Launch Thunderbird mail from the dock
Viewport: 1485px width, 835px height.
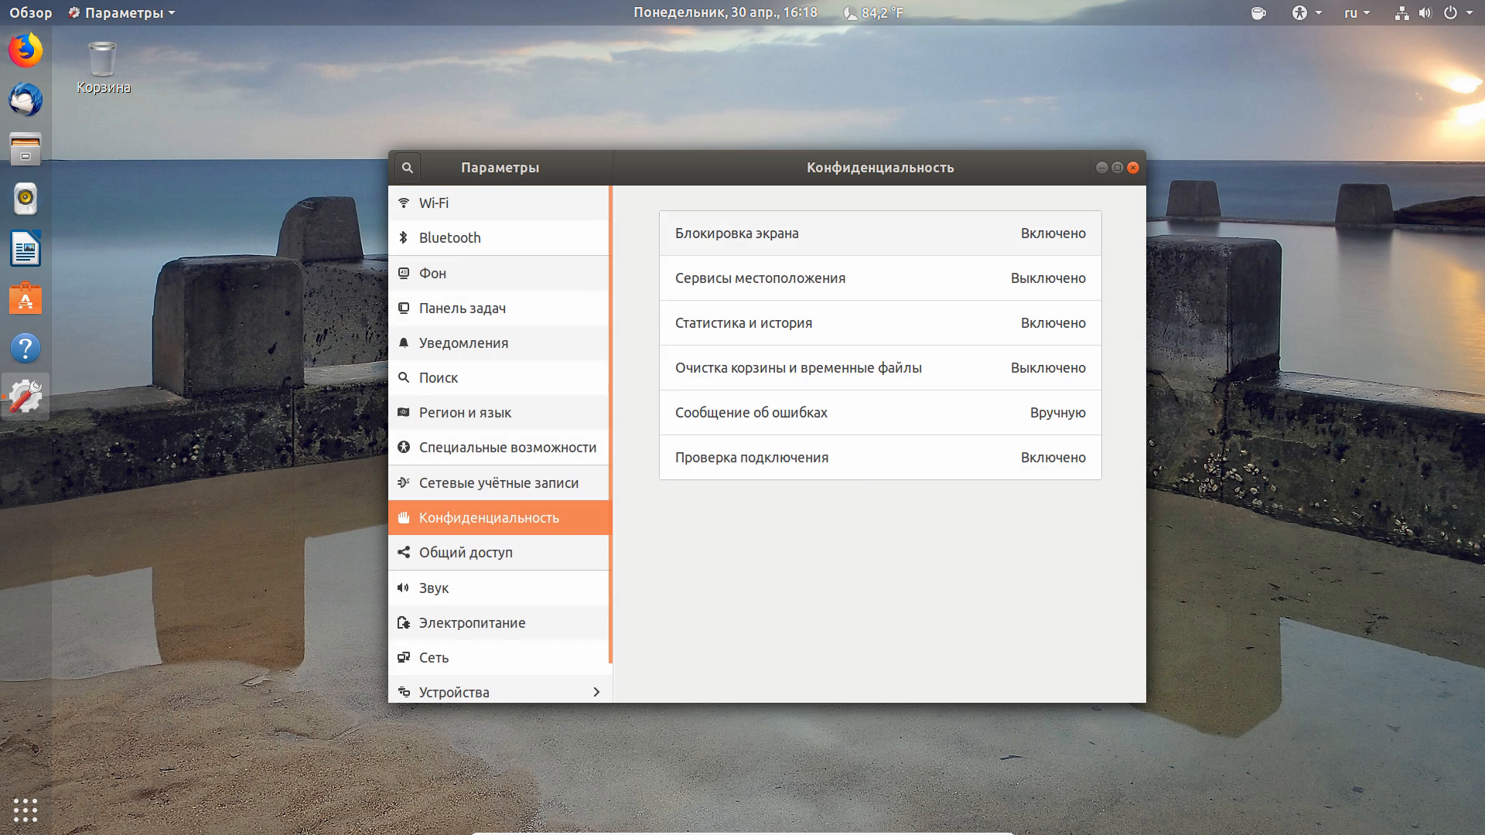[x=26, y=100]
